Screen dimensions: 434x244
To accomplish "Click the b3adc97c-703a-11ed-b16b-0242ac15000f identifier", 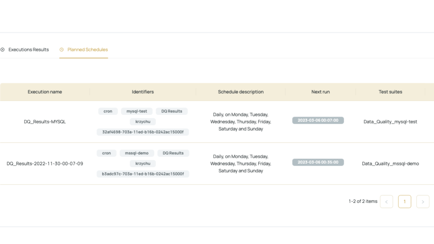I will click(x=143, y=174).
